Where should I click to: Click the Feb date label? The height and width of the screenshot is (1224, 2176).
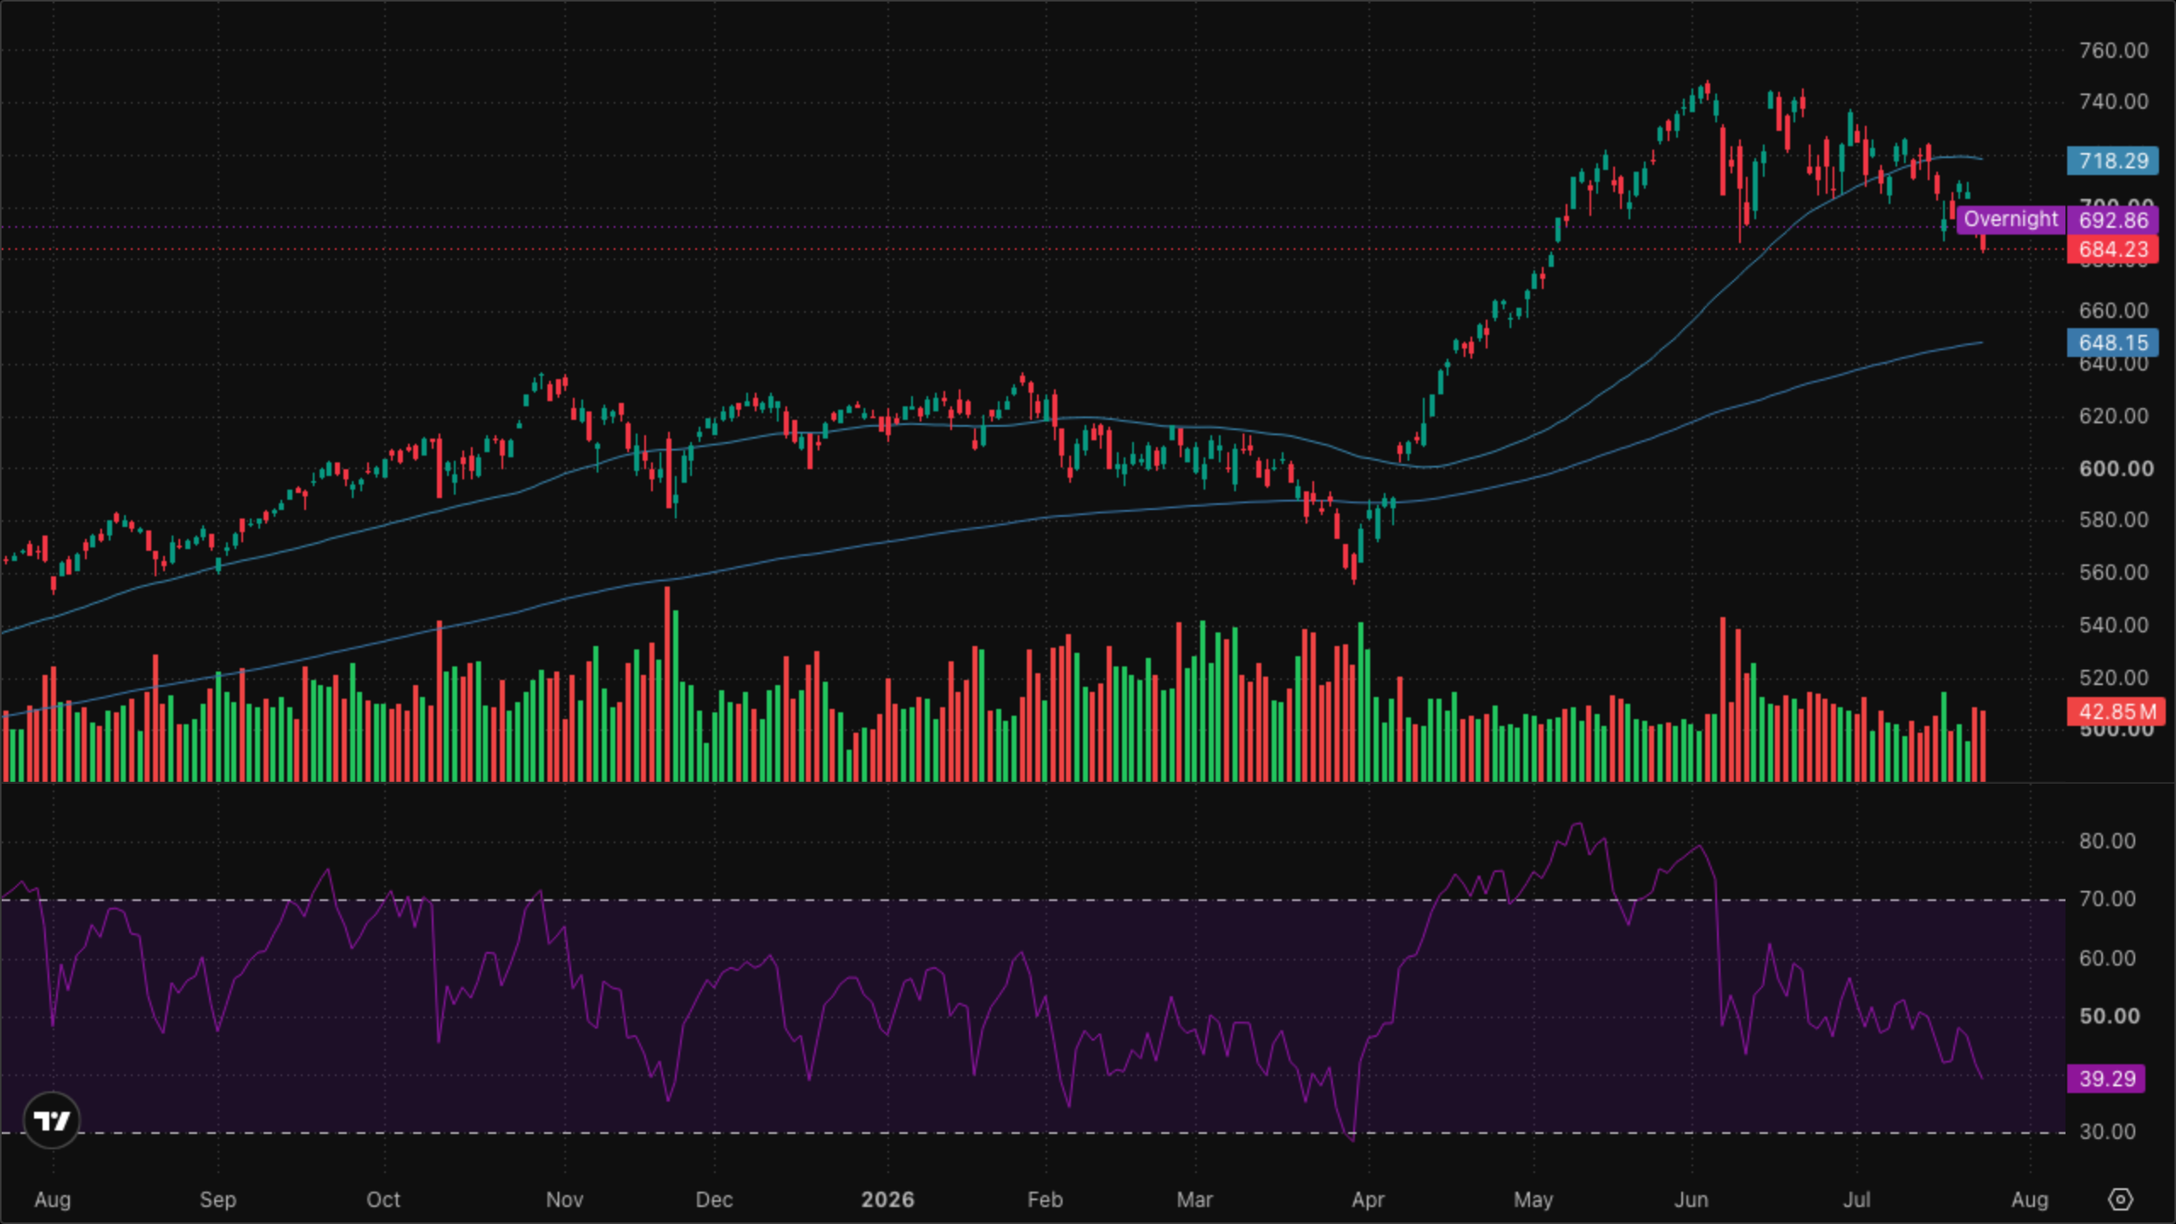point(1045,1199)
